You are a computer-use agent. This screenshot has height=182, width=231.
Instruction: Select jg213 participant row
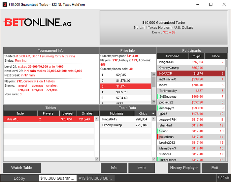click(191, 114)
